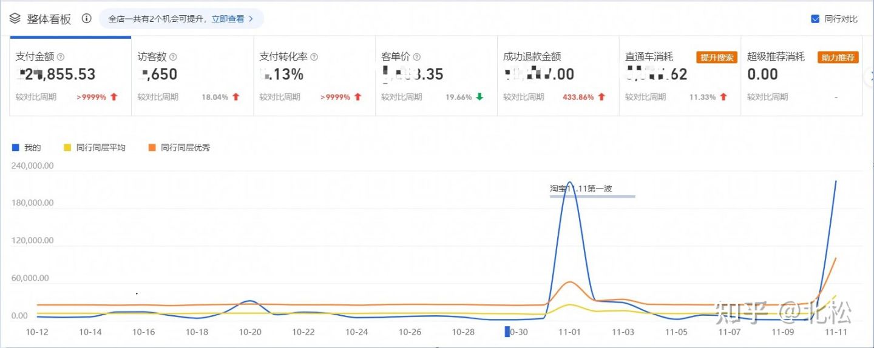Open the 立即查看 link

228,19
